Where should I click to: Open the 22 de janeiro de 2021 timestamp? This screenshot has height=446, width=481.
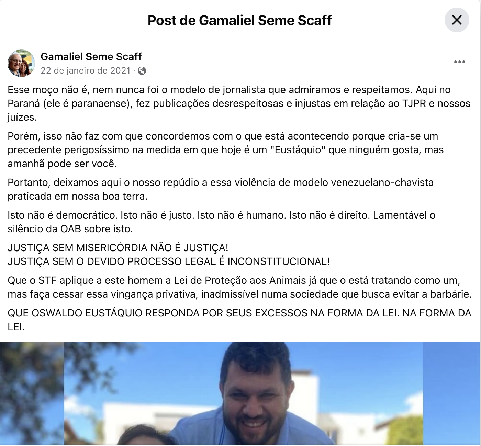tap(86, 70)
